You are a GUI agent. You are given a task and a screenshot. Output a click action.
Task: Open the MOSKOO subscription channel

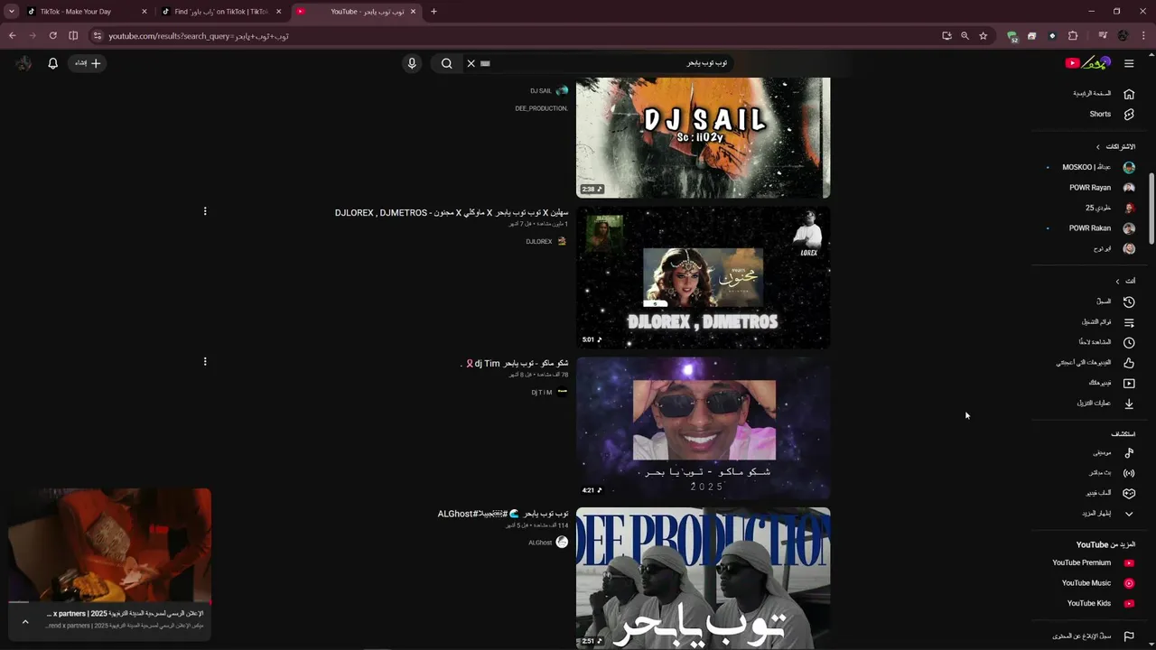pyautogui.click(x=1097, y=167)
